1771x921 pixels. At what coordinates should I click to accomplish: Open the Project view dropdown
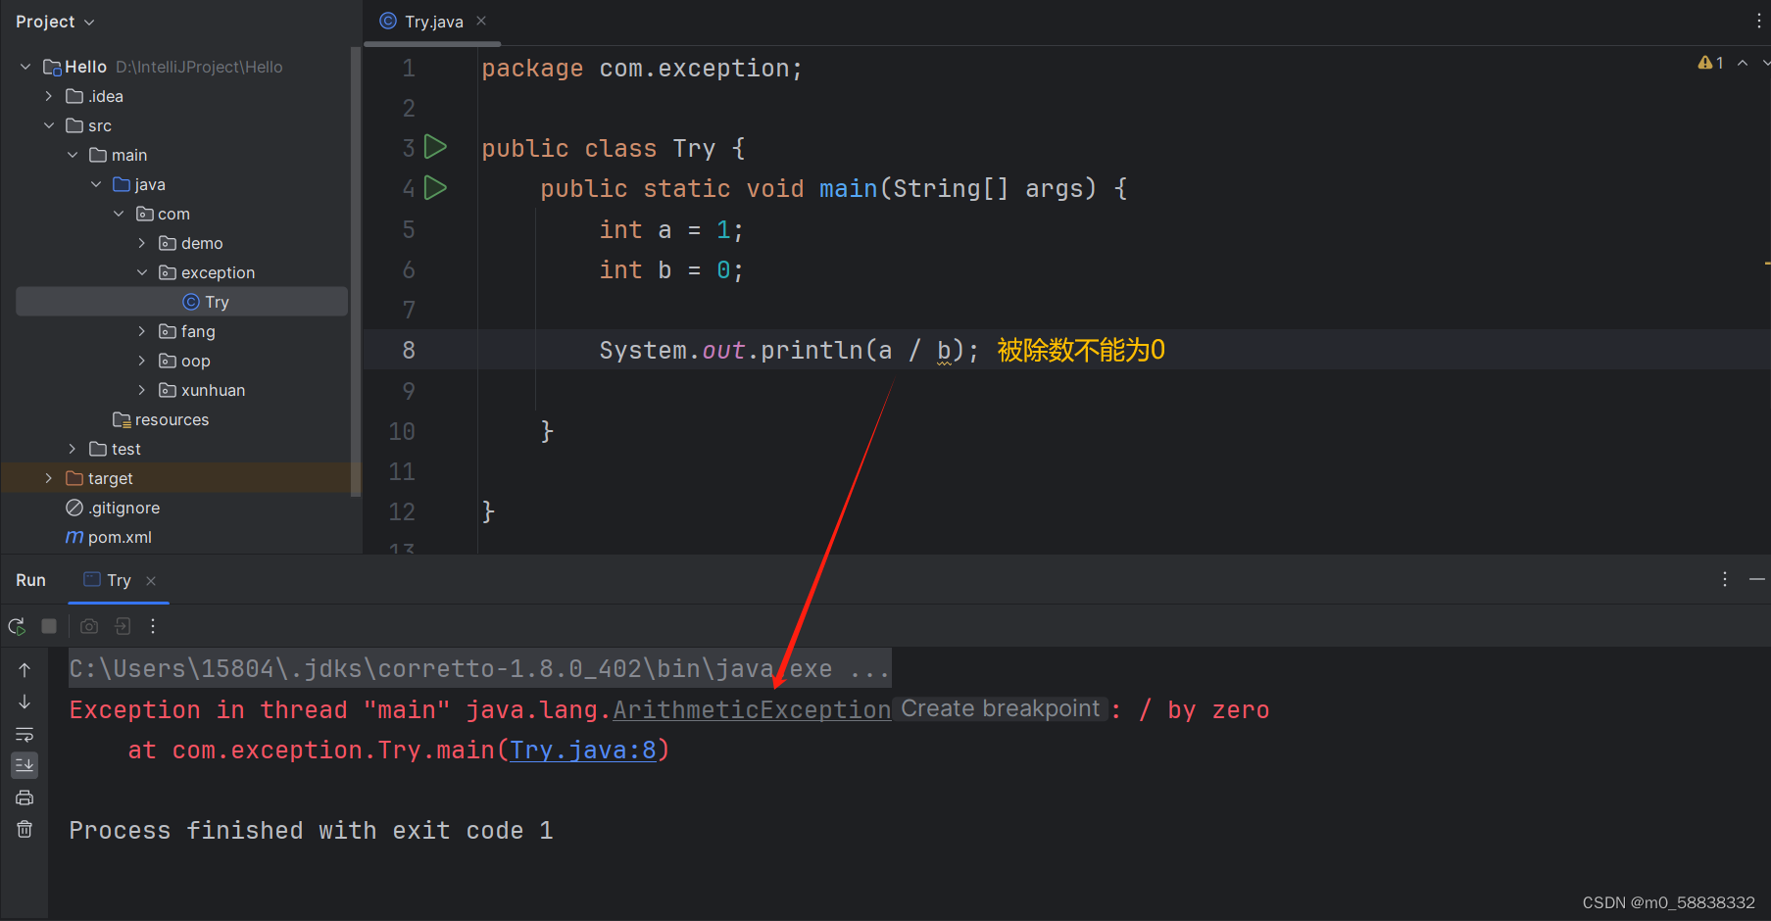tap(55, 22)
